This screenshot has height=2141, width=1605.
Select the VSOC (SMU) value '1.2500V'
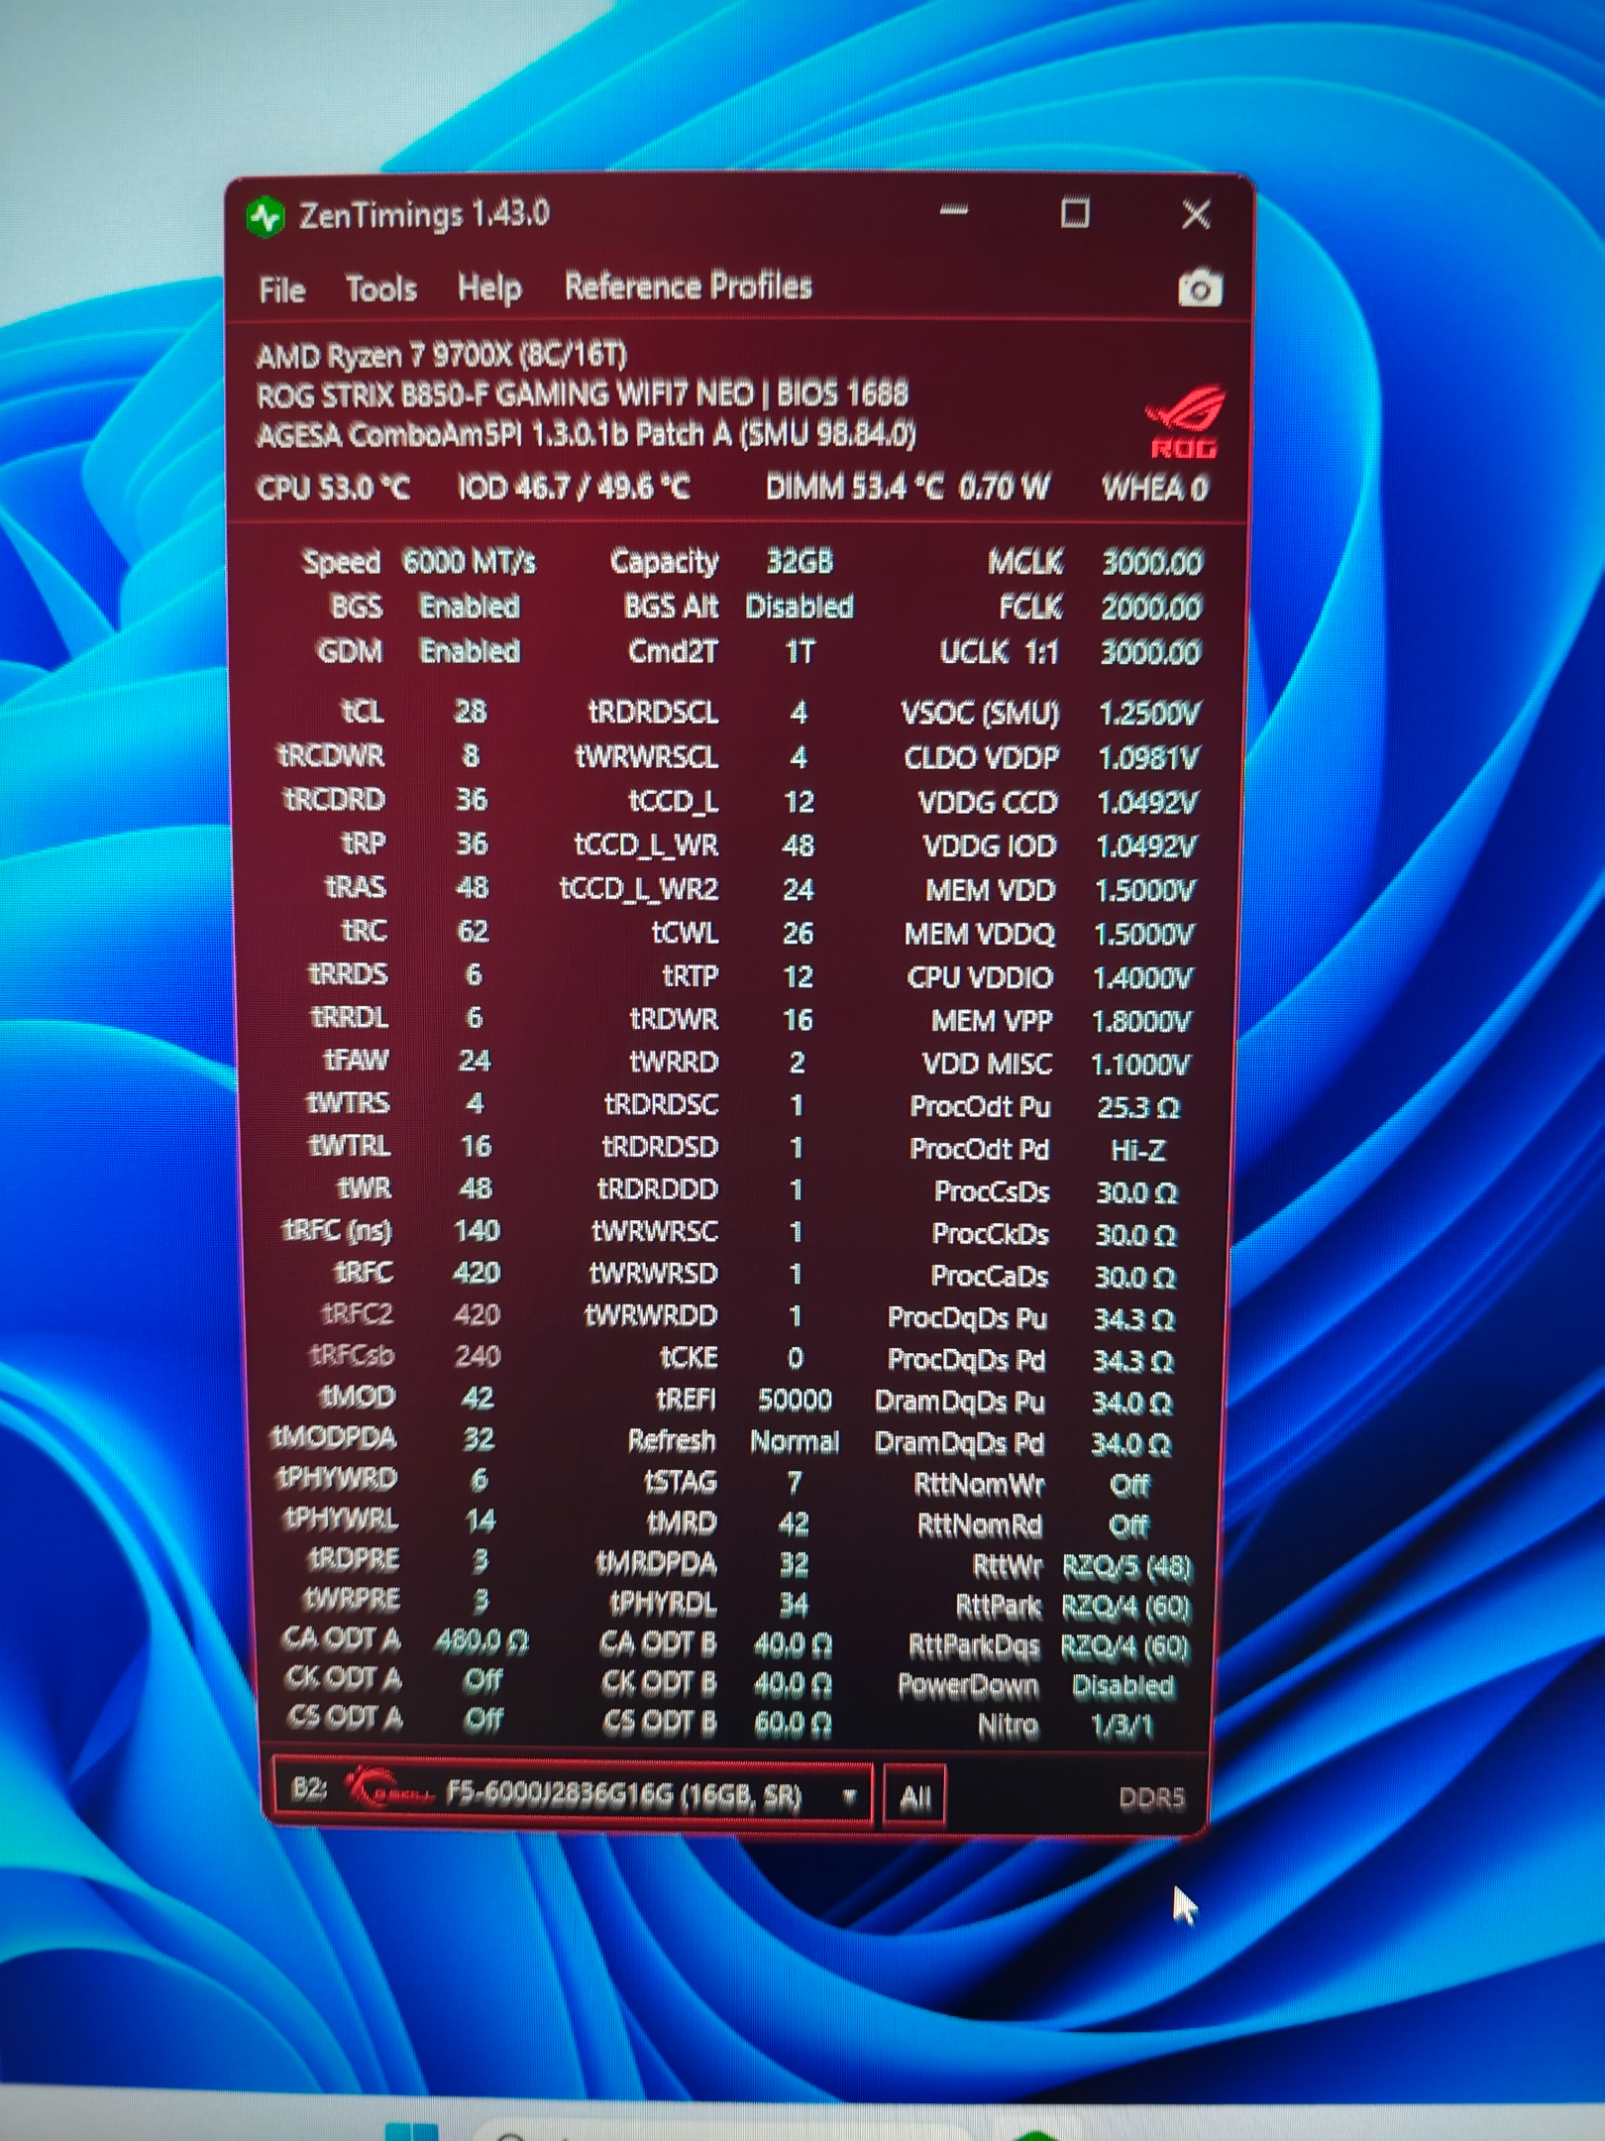click(x=1149, y=713)
